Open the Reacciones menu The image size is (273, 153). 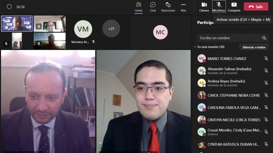[x=168, y=7]
